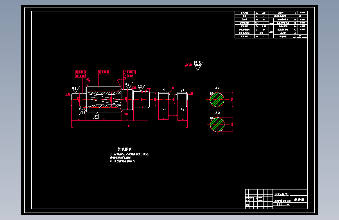
Task: Click the 12.5 surface roughness symbol
Action: click(199, 65)
